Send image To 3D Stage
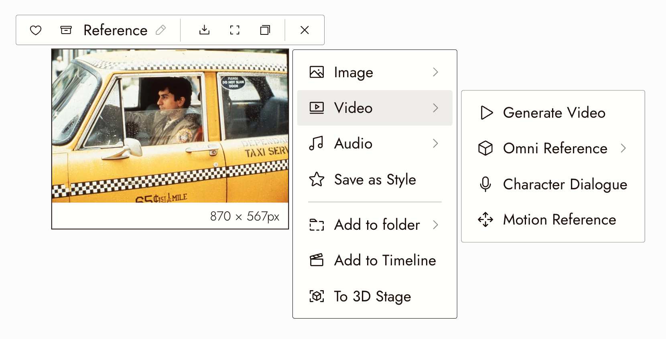This screenshot has height=339, width=666. (x=375, y=296)
